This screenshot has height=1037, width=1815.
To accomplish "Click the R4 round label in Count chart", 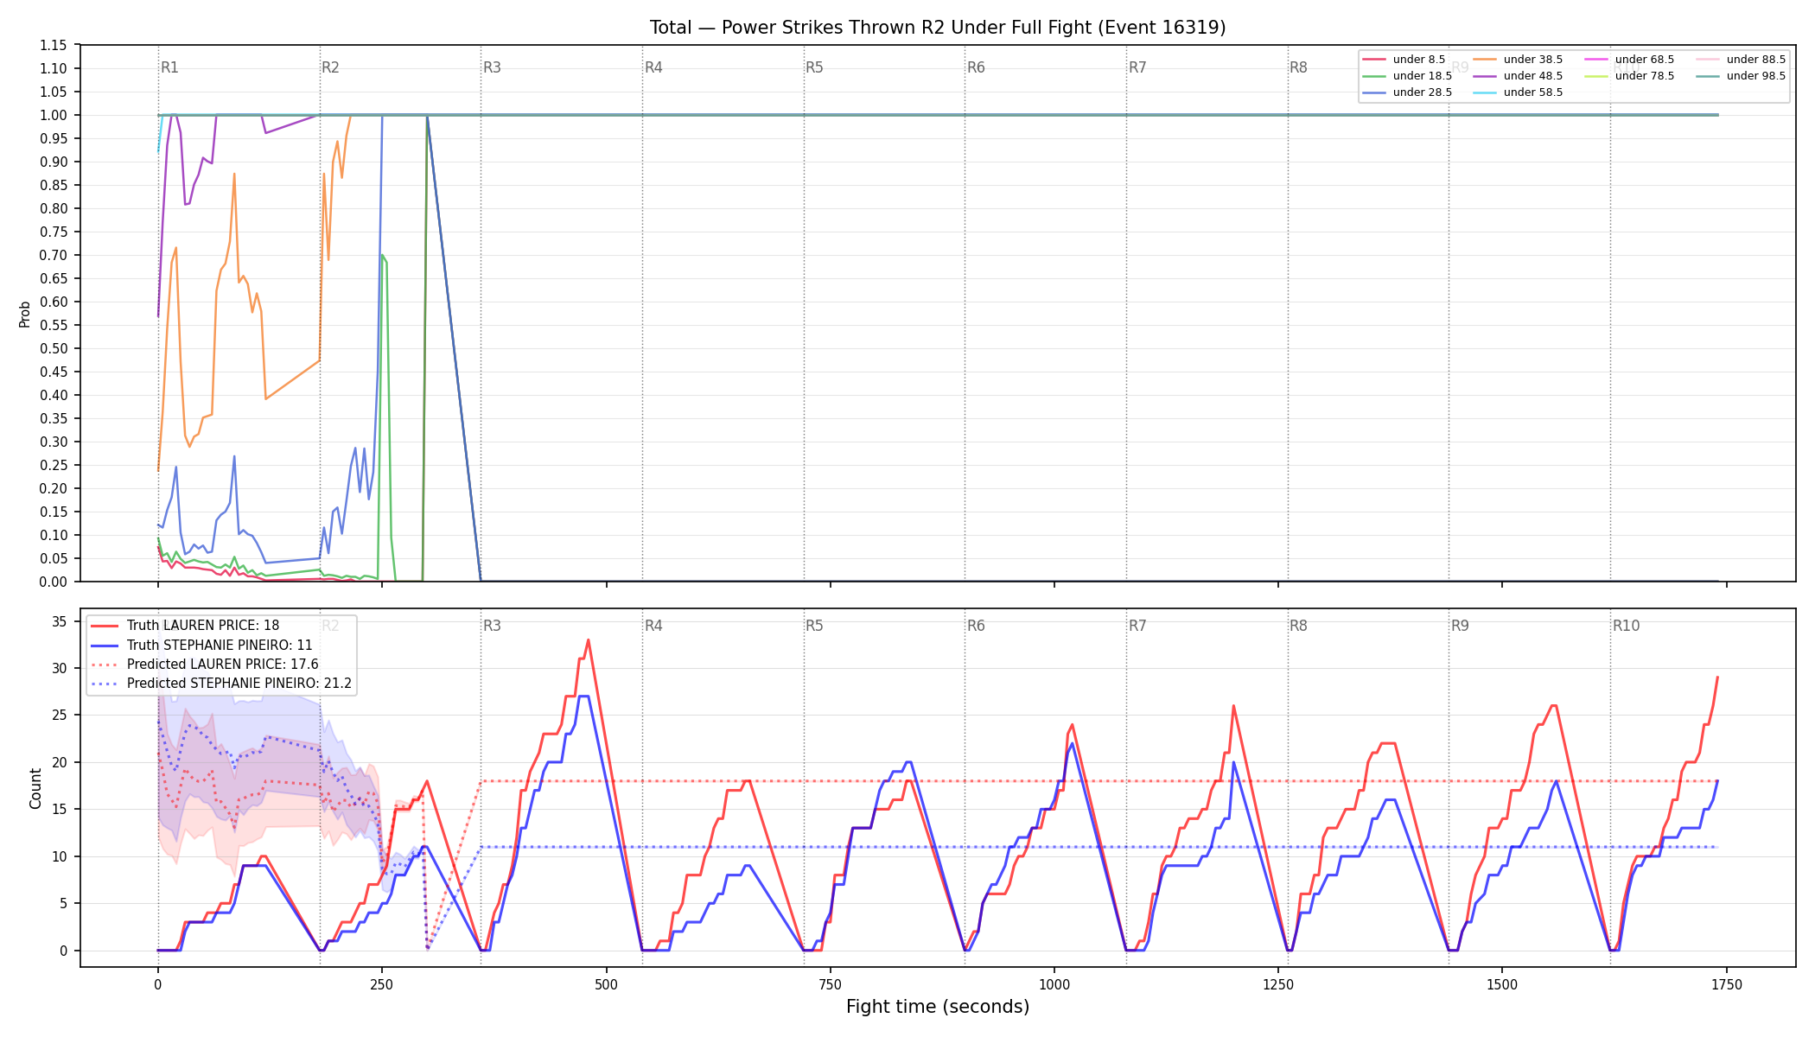I will coord(653,626).
